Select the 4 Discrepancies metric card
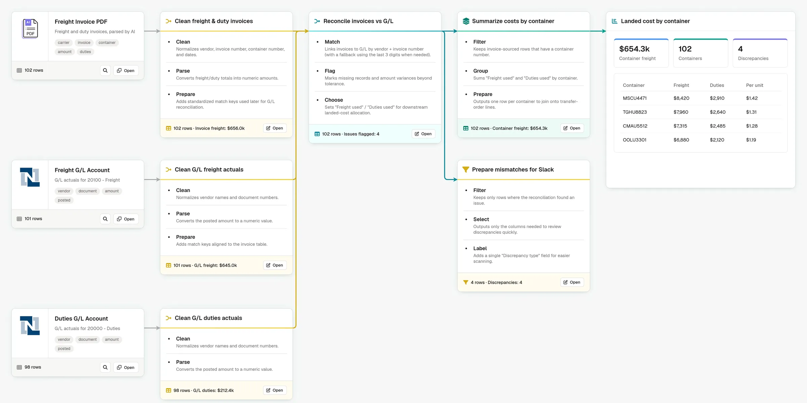The image size is (807, 403). [760, 53]
